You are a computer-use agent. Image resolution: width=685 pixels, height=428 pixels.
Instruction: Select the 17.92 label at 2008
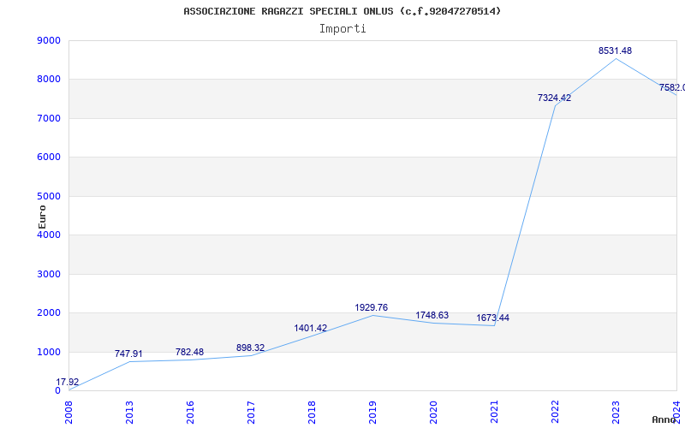[x=68, y=383]
